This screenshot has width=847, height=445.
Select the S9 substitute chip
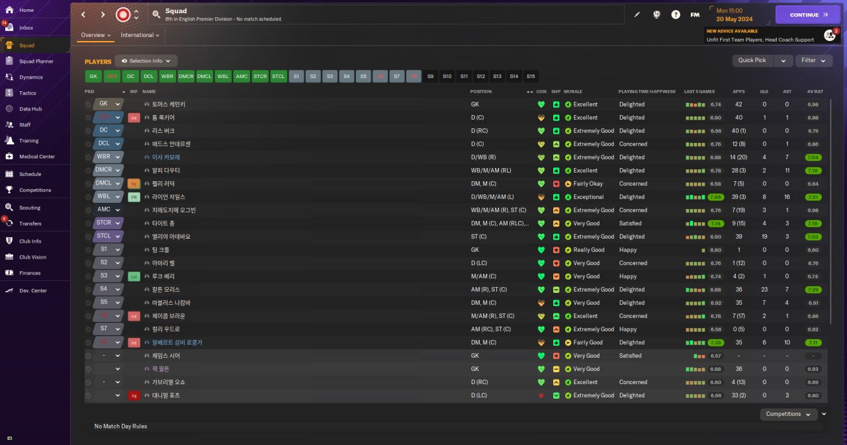tap(431, 77)
